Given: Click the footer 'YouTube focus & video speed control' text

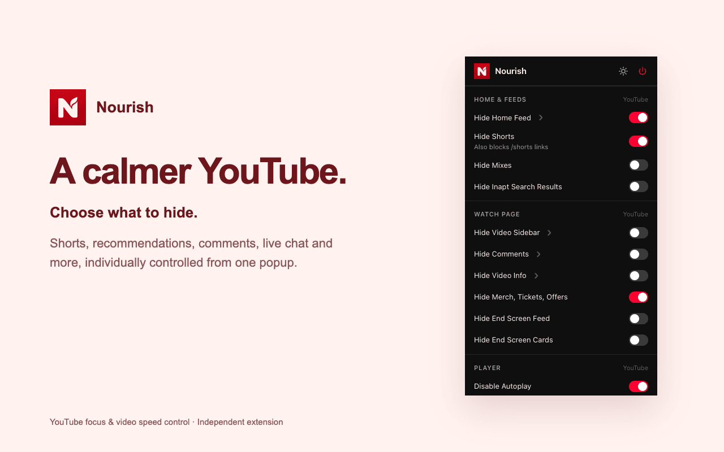Looking at the screenshot, I should pyautogui.click(x=120, y=422).
